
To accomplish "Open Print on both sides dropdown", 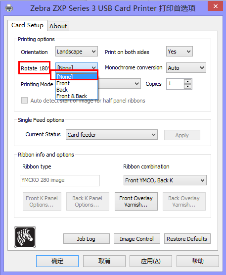I will point(179,52).
